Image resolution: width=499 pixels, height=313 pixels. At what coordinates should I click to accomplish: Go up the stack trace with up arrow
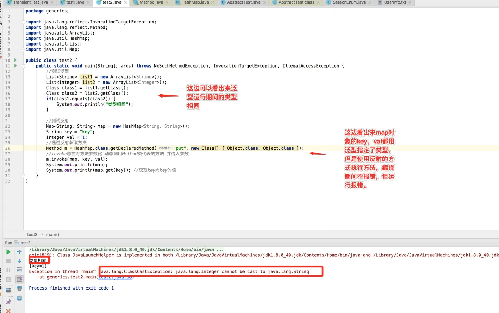(20, 252)
